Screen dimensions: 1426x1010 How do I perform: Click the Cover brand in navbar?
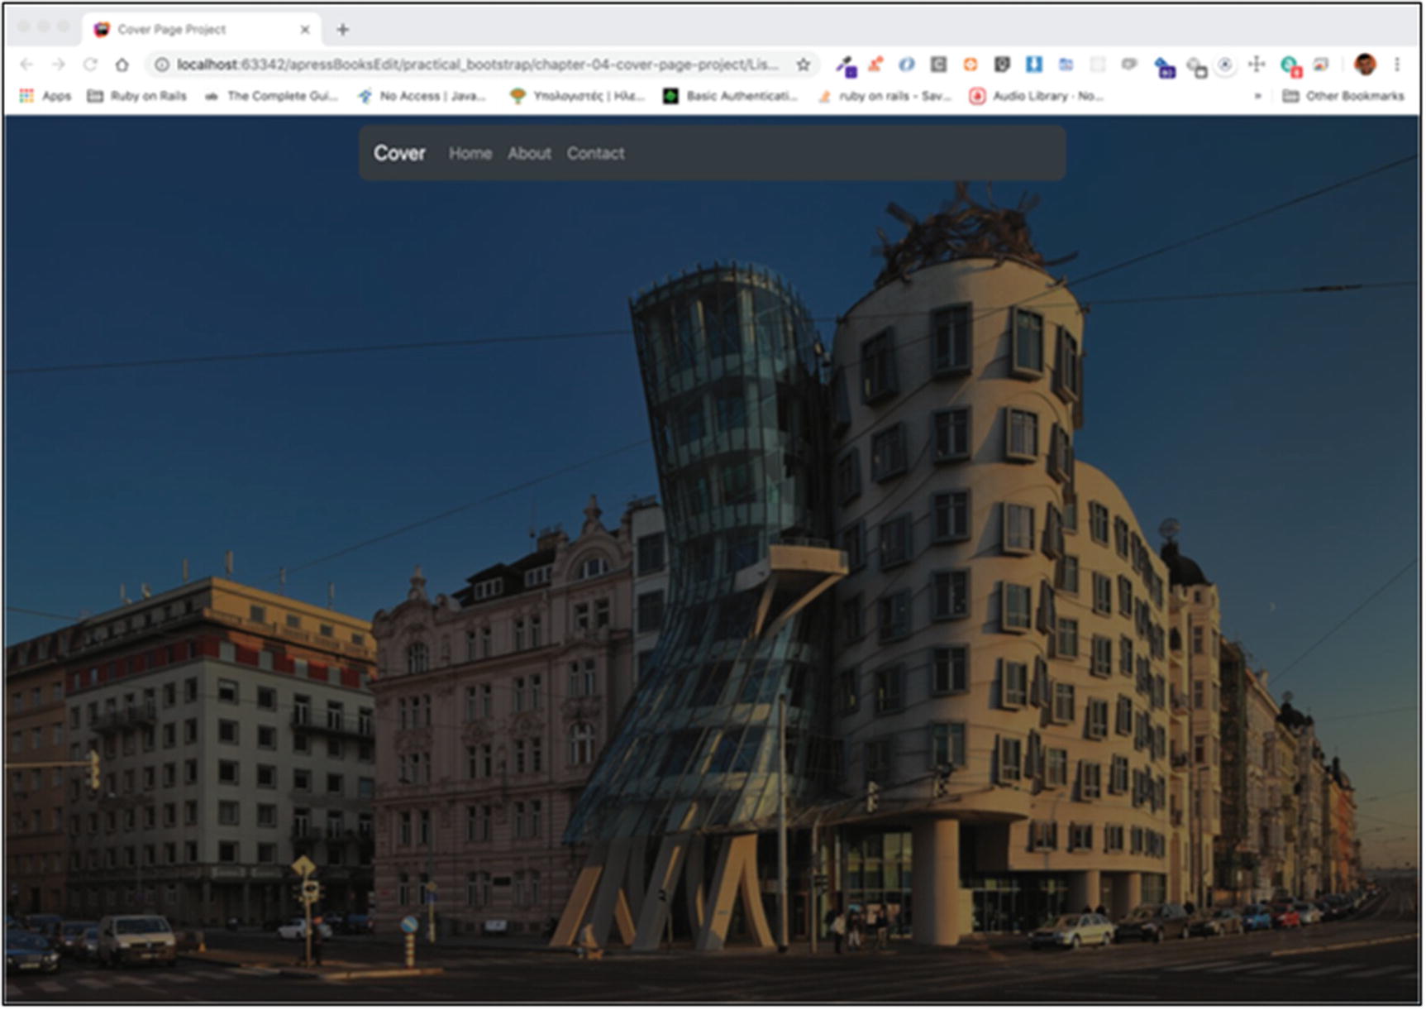point(399,154)
